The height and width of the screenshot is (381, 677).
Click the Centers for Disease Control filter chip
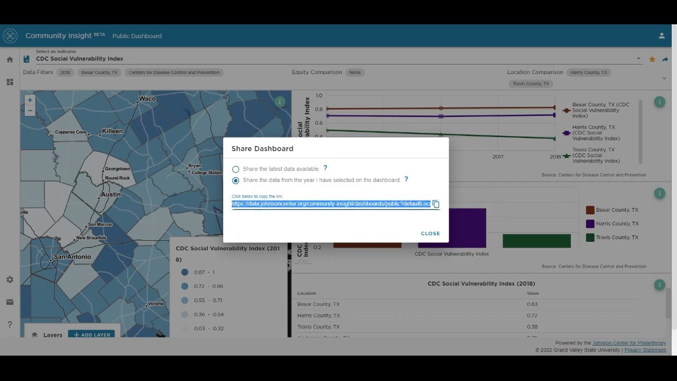(174, 72)
